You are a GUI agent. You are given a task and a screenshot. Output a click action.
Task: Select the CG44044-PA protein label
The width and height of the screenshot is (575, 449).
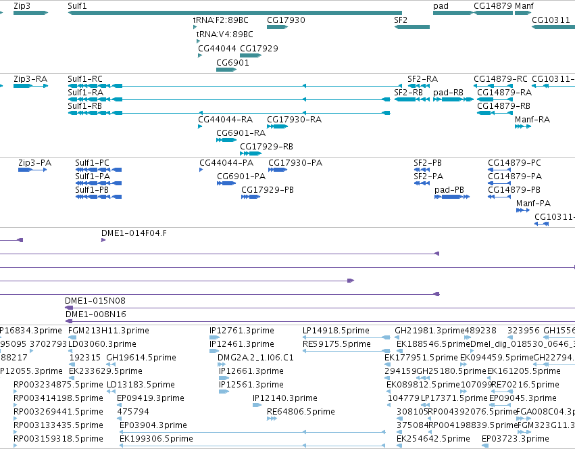(x=226, y=163)
